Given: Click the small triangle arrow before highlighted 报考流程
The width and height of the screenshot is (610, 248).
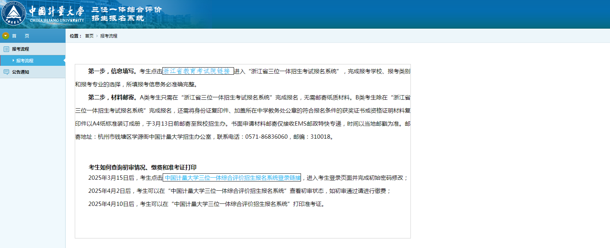Looking at the screenshot, I should point(13,60).
